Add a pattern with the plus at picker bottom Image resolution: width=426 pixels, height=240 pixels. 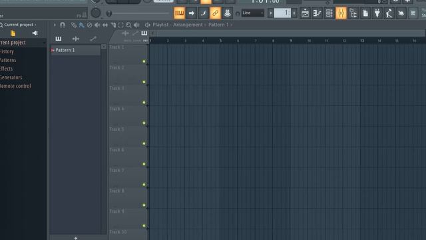point(76,238)
